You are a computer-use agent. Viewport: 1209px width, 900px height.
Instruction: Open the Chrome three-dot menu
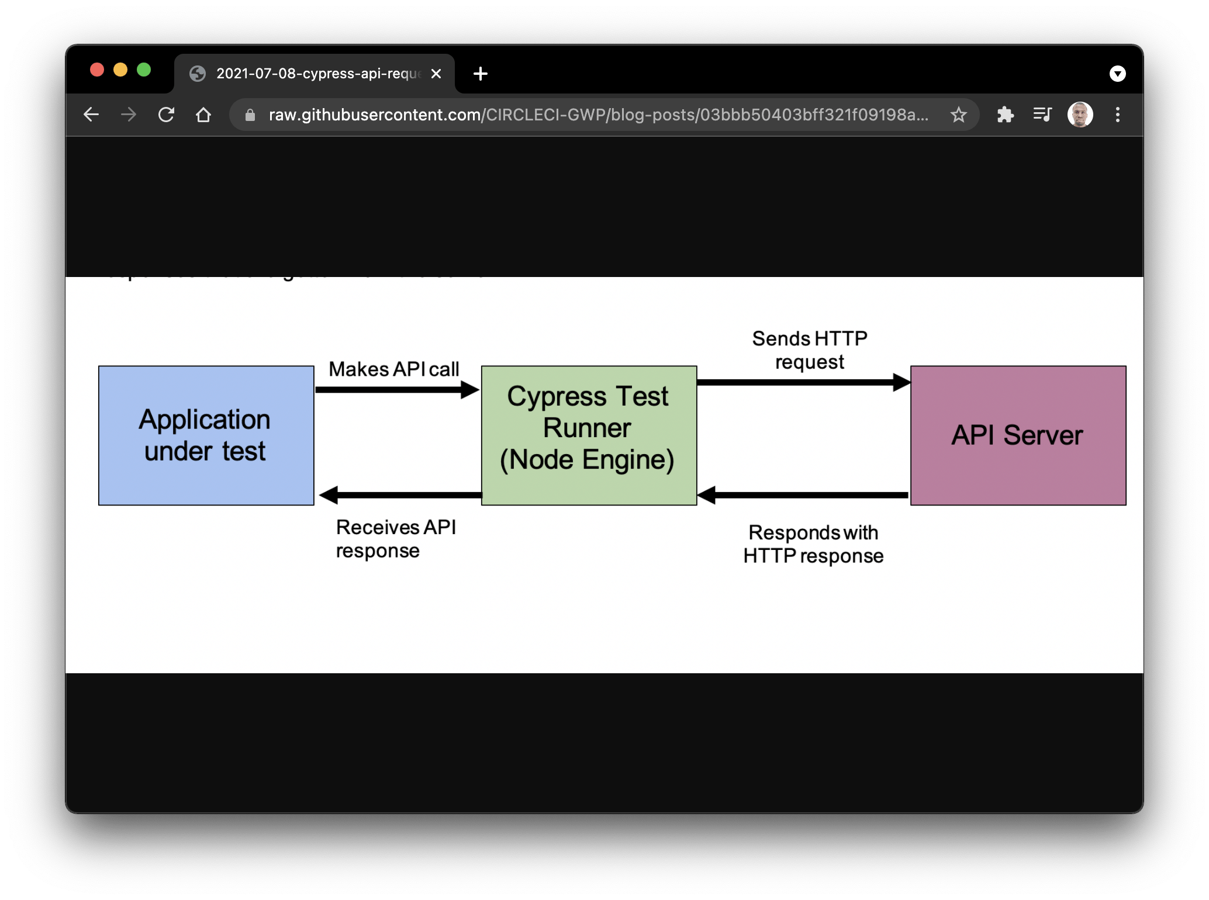1118,115
